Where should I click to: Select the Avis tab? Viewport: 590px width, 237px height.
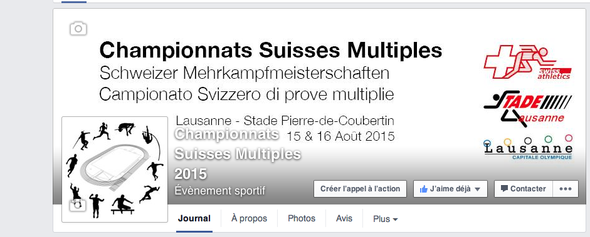click(x=344, y=218)
